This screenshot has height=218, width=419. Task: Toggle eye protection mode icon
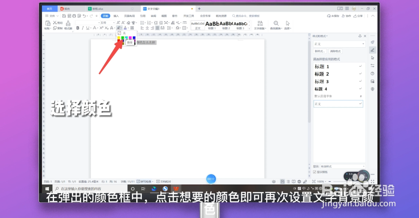274,182
